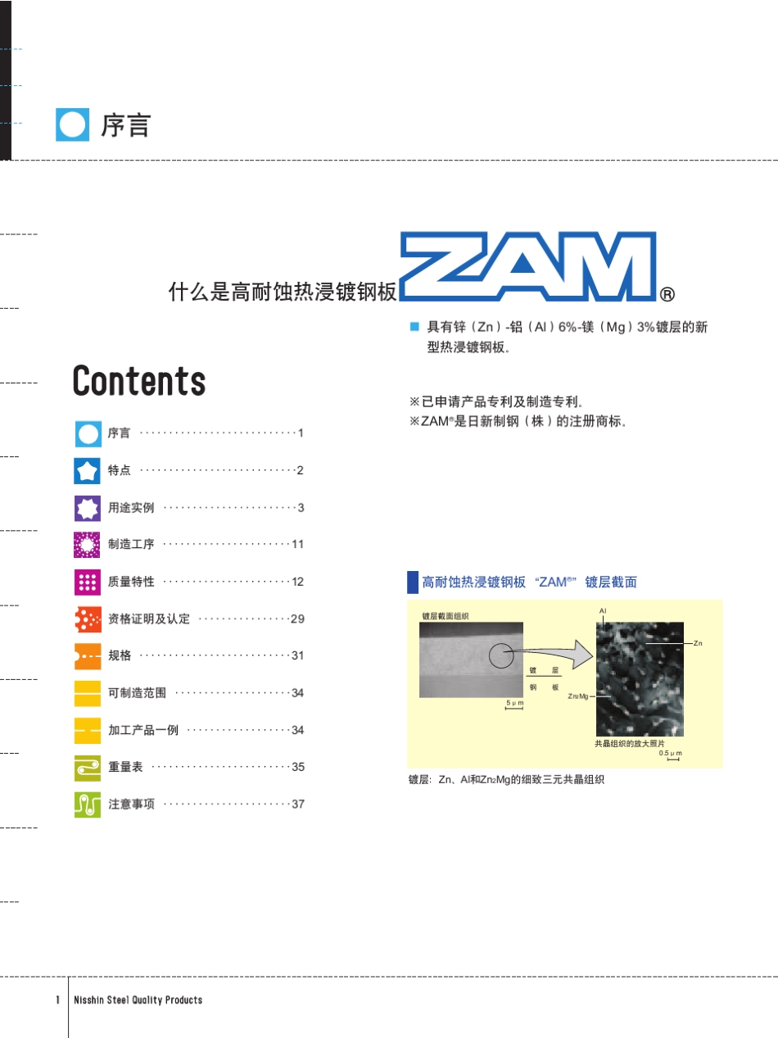The height and width of the screenshot is (1038, 778).
Task: Click the 序言 round icon in Contents
Action: [88, 433]
